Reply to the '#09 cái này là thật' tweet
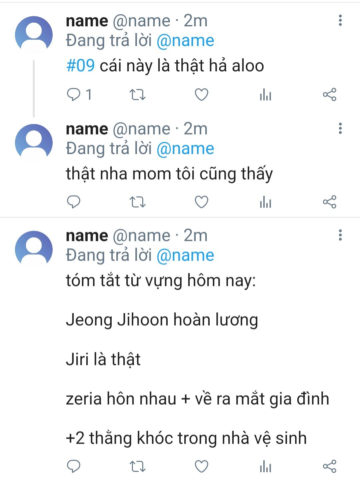This screenshot has height=480, width=360. coord(74,95)
